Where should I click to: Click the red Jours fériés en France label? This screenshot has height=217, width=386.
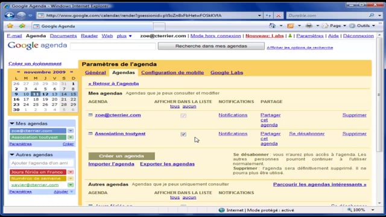click(x=38, y=172)
